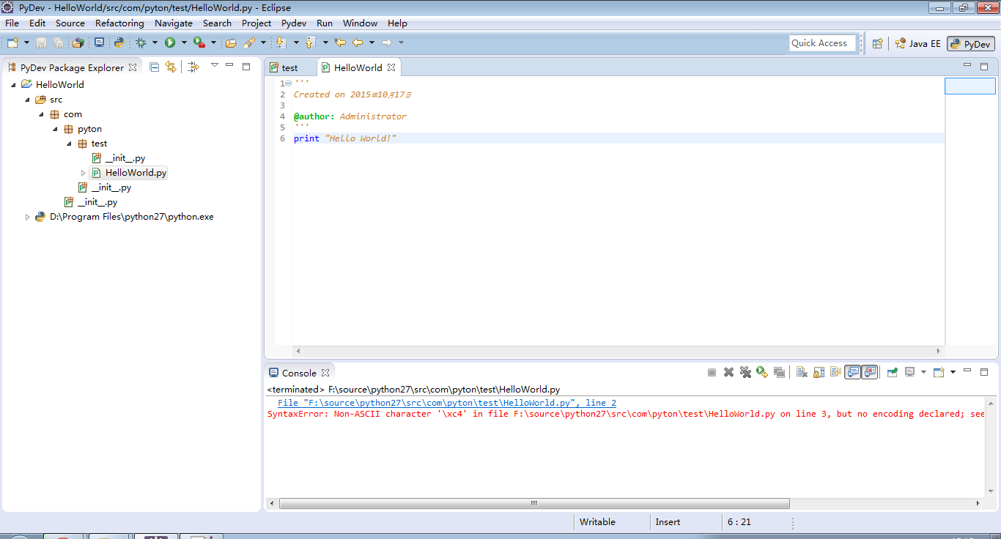This screenshot has height=539, width=1001.
Task: Click the Quick Access search field
Action: pos(822,43)
